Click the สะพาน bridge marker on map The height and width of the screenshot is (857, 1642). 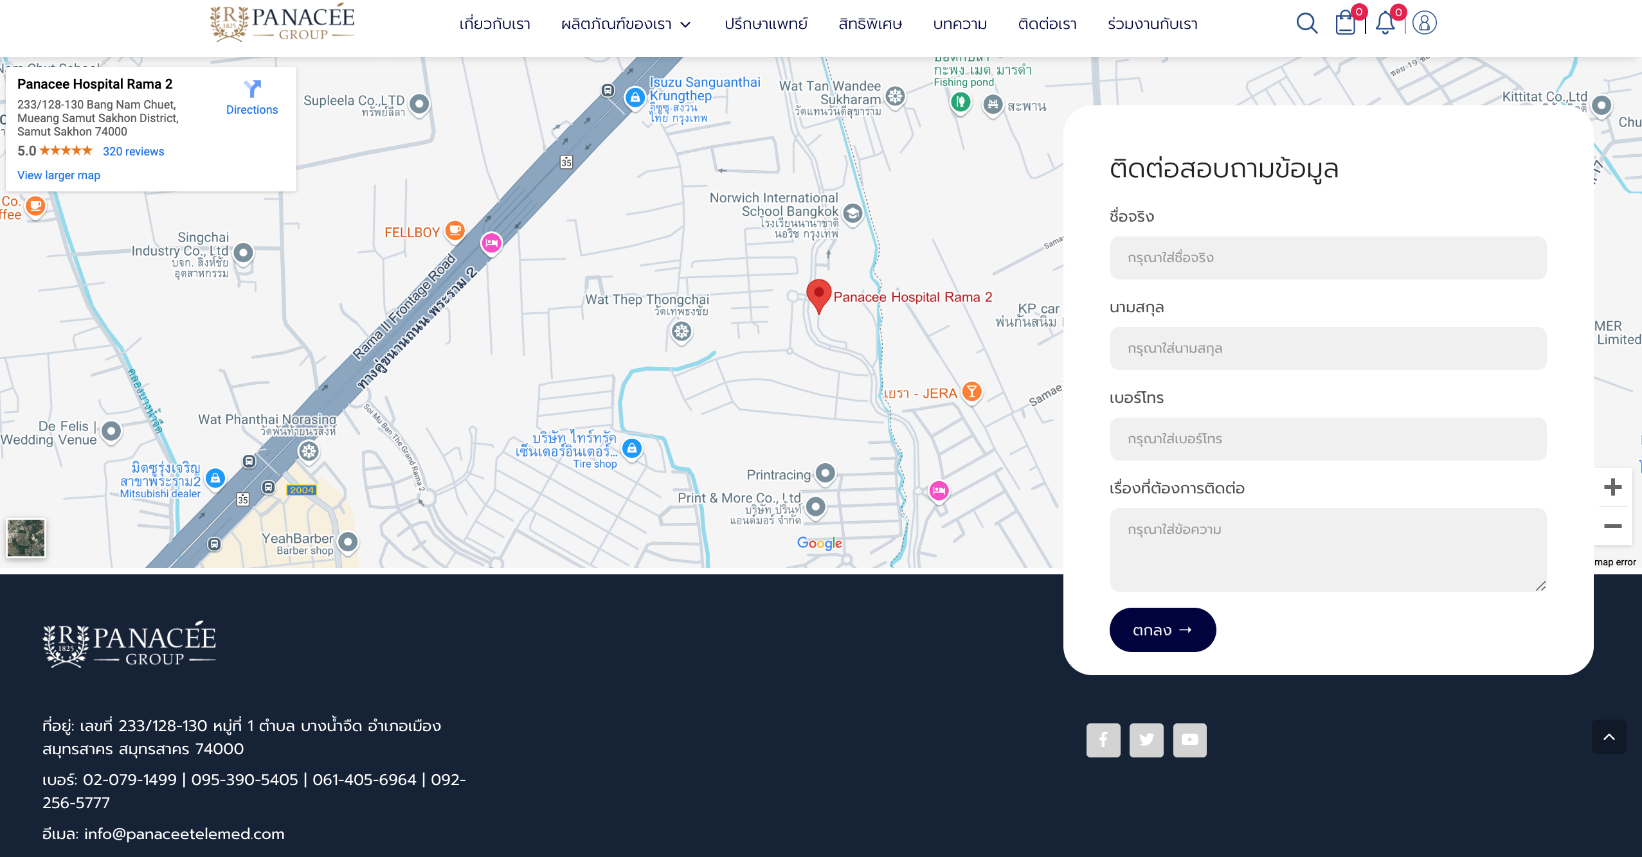click(x=993, y=105)
